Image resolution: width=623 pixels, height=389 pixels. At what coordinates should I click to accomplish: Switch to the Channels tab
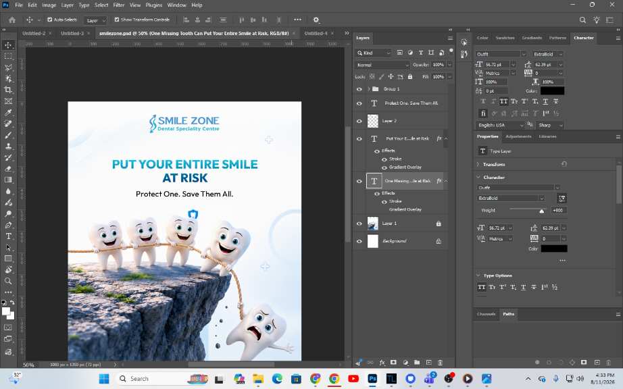486,314
